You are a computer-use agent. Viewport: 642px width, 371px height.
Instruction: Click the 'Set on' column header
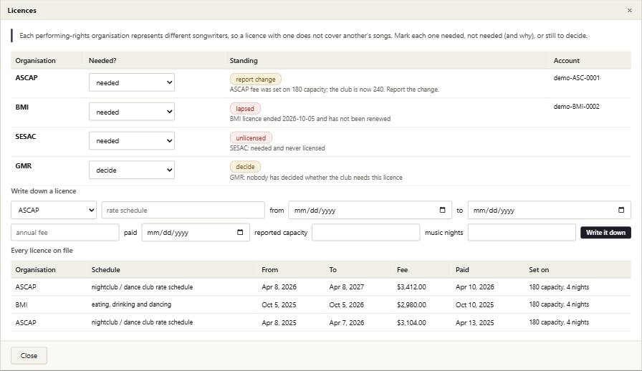(539, 270)
